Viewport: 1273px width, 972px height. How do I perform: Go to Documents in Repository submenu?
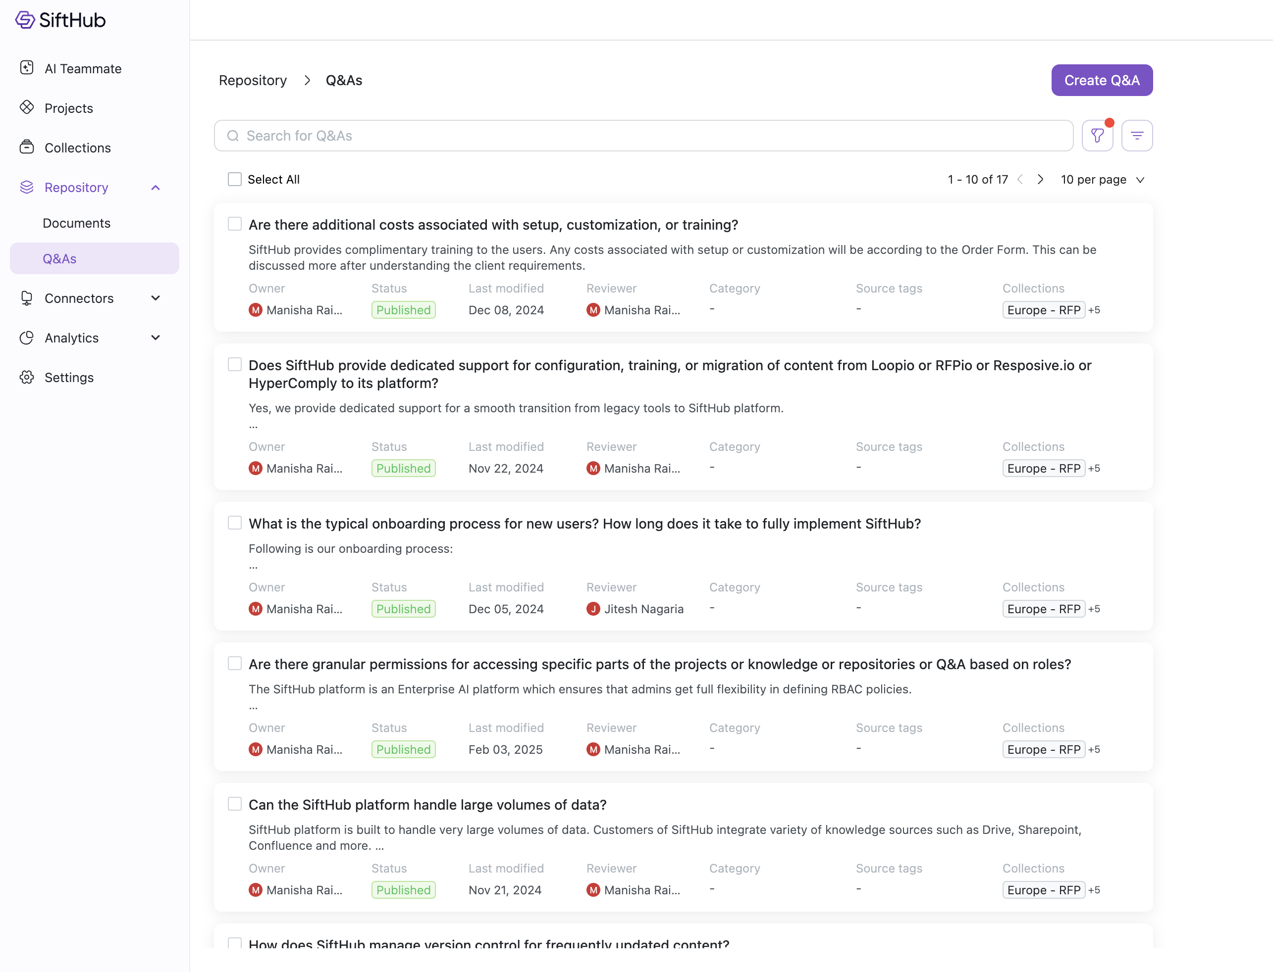[x=76, y=223]
